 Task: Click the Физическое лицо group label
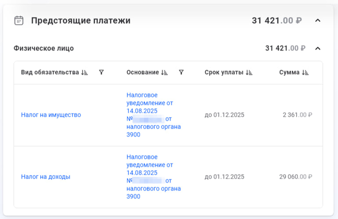click(44, 48)
